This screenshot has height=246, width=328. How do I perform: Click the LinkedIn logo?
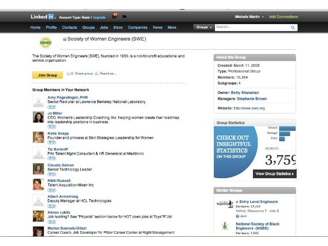click(43, 17)
